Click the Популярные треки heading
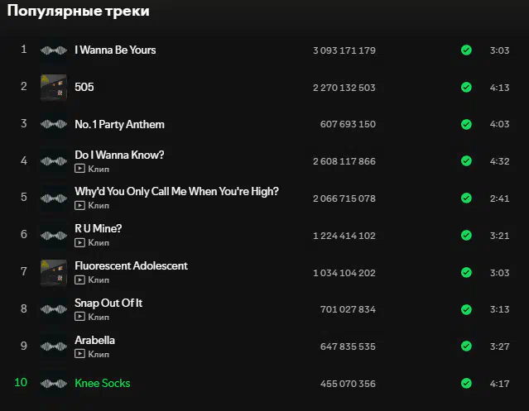 click(x=79, y=11)
